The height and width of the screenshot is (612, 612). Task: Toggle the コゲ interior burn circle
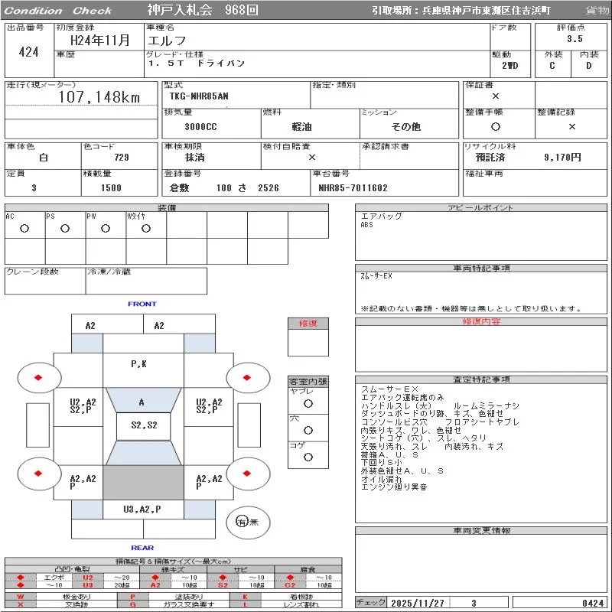pos(308,457)
